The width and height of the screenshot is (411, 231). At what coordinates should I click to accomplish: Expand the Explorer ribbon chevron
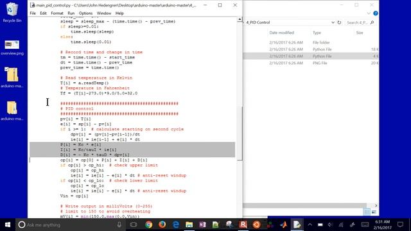(369, 13)
